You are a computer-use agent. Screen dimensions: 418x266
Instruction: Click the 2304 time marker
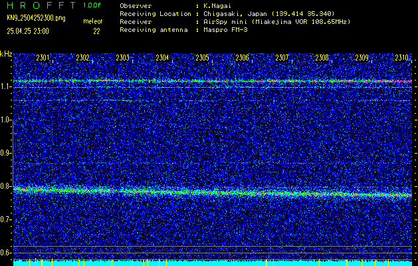pos(162,58)
